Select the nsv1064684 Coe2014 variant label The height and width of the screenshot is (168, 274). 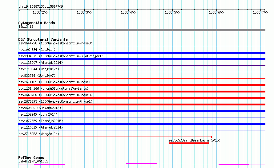click(x=37, y=50)
